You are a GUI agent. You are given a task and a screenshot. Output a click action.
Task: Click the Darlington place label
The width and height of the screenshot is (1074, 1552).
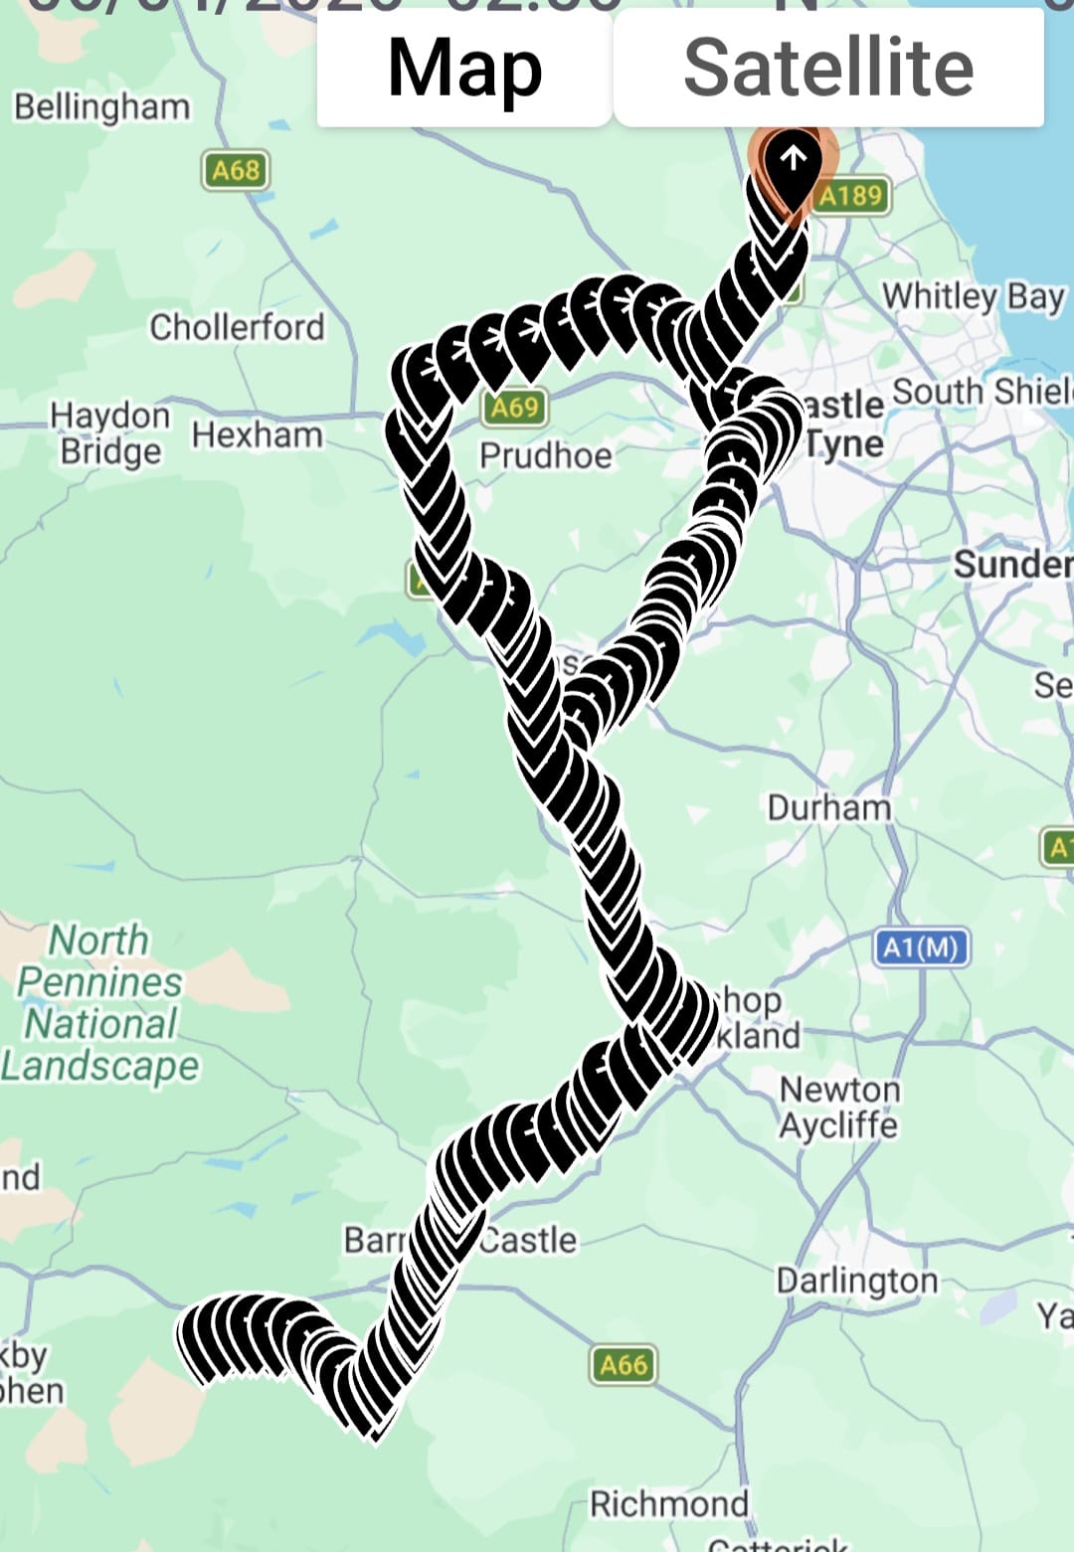[857, 1281]
